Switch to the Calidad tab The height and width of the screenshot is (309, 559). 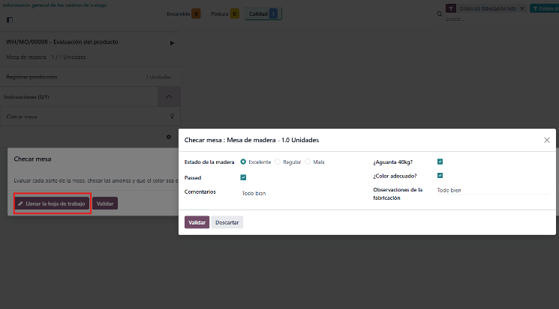pos(263,14)
